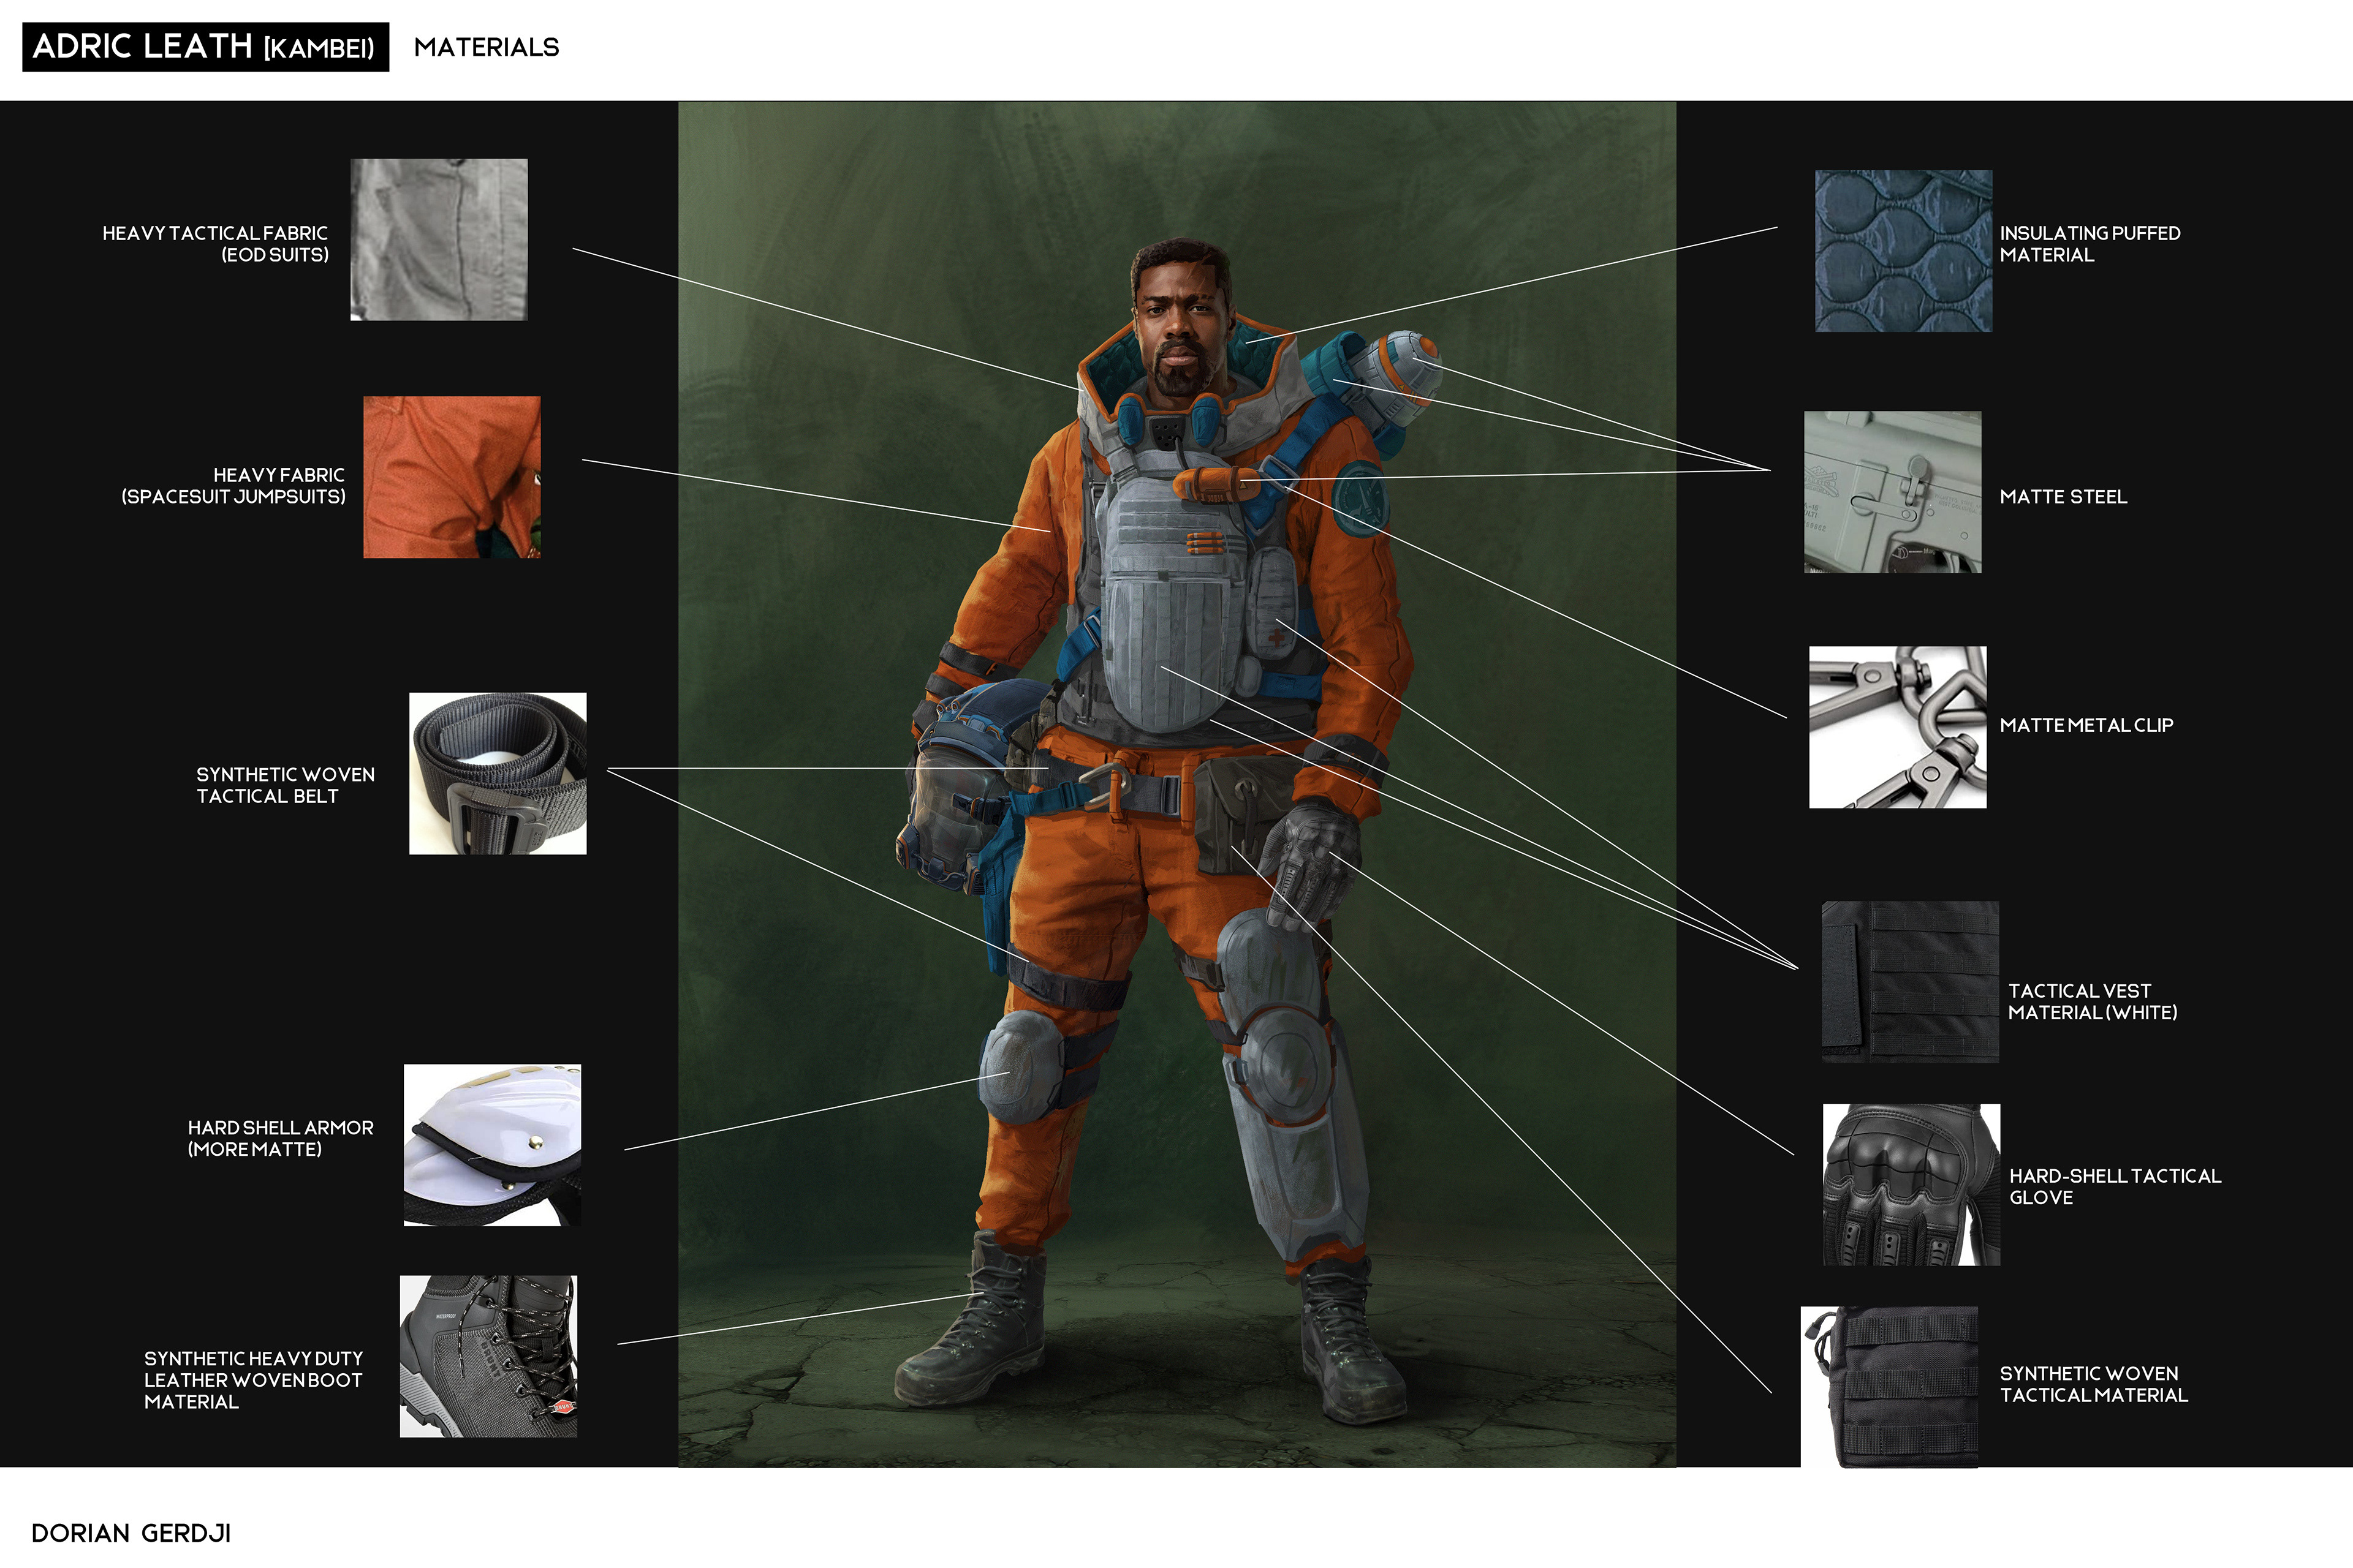This screenshot has width=2353, height=1568.
Task: Open the matte metal clip thumbnail
Action: tap(1897, 727)
